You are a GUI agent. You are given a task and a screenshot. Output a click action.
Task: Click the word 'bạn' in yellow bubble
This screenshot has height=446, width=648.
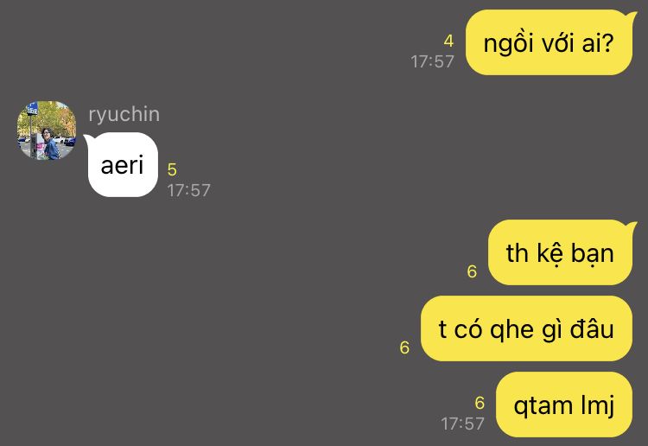(x=592, y=253)
